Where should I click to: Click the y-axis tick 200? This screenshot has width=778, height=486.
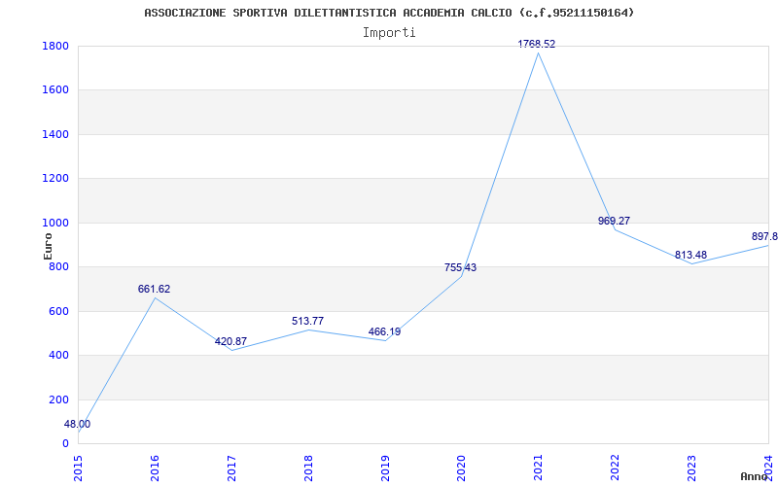(x=58, y=399)
